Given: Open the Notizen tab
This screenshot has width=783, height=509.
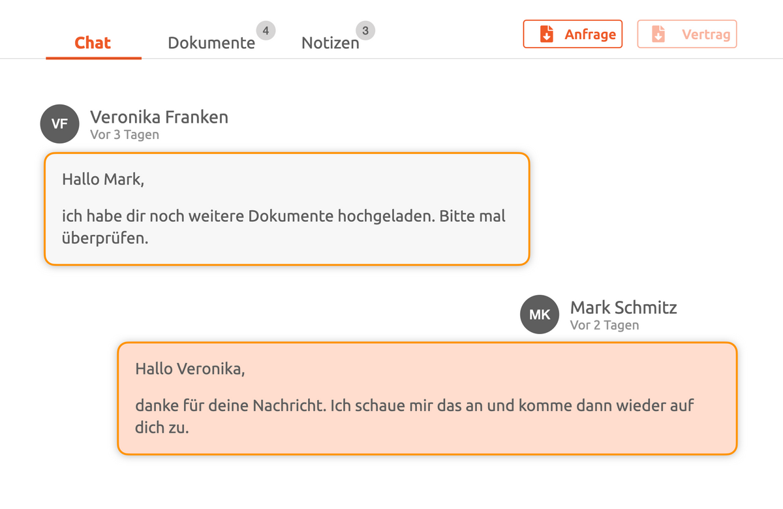Looking at the screenshot, I should click(x=330, y=43).
